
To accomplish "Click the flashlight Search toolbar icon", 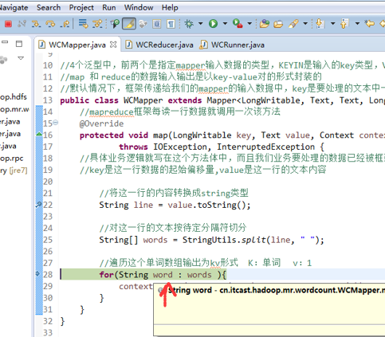I will [x=293, y=24].
